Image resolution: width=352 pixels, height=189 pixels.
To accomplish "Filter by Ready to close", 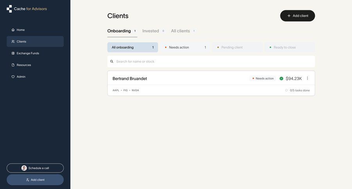I will coord(289,47).
